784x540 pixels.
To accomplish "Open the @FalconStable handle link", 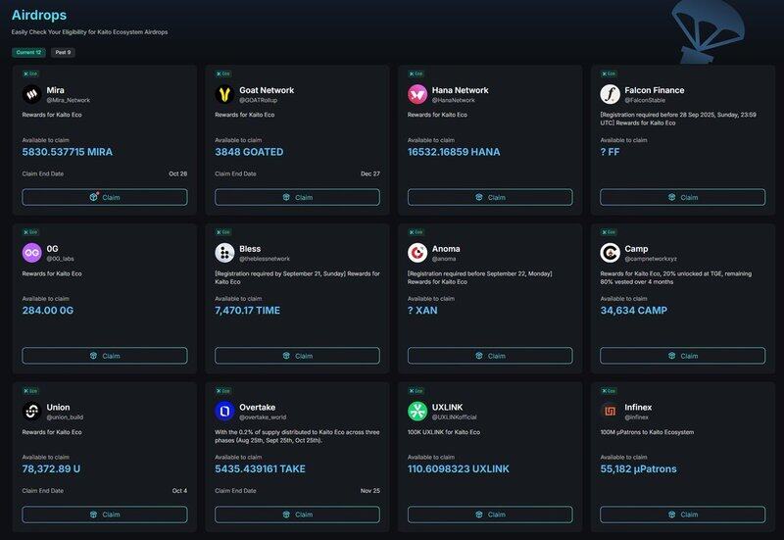I will 645,100.
